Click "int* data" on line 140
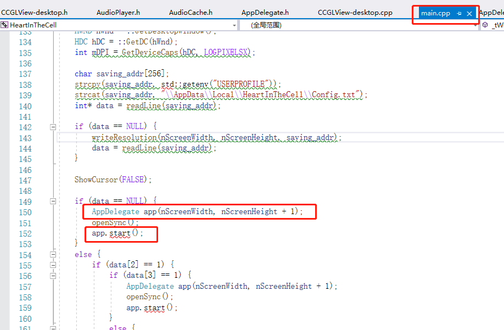The image size is (504, 330). 94,106
